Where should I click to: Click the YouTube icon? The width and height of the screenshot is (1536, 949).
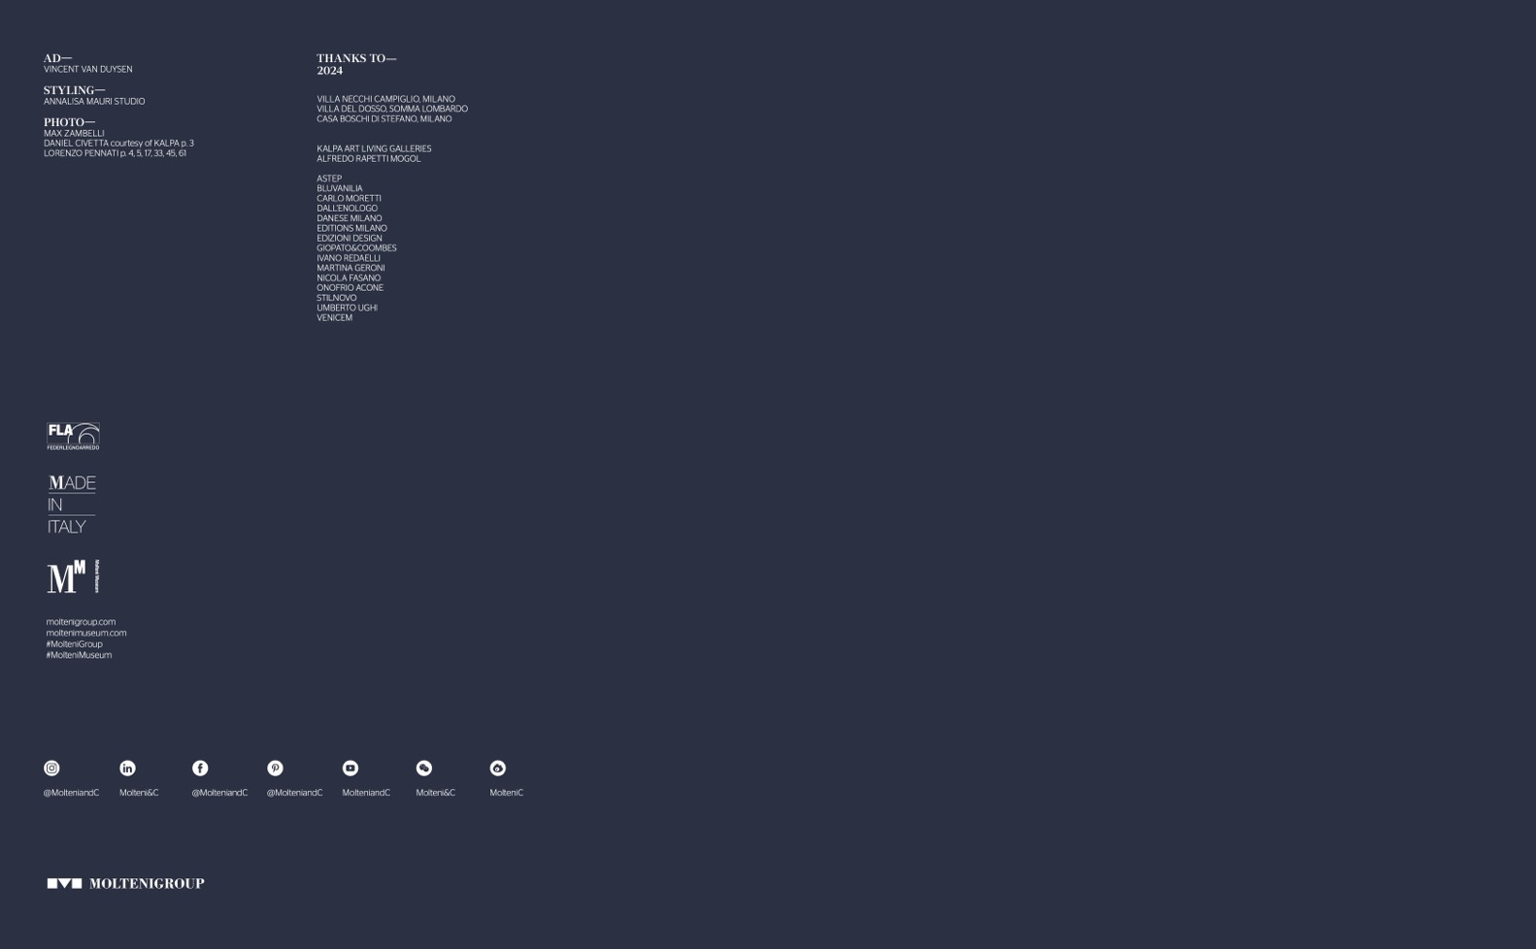[x=351, y=768]
